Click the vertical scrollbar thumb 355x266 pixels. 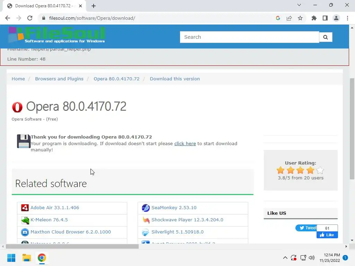352,128
